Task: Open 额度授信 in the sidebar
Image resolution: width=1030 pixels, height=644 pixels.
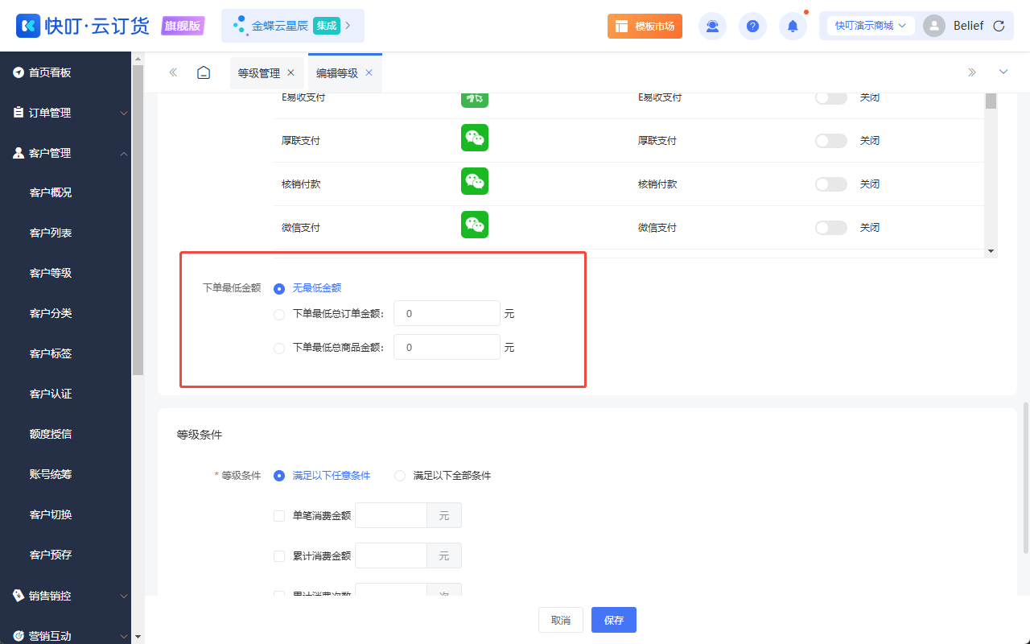Action: pos(51,435)
